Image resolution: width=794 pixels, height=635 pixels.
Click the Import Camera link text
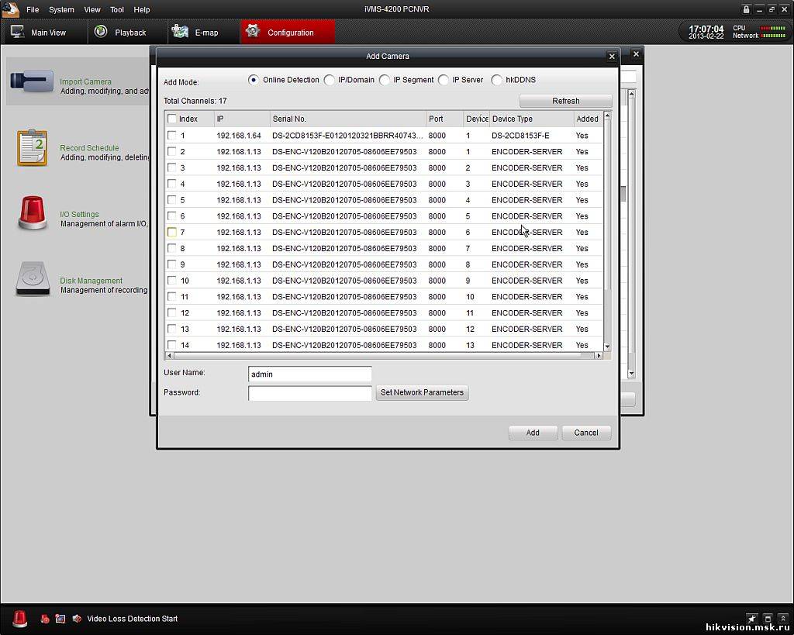click(x=85, y=81)
